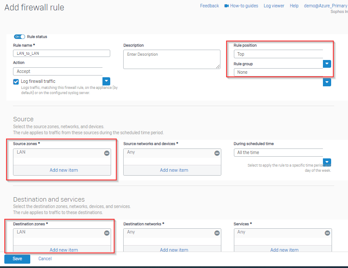
Task: Remove LAN from Source zones
Action: [107, 153]
